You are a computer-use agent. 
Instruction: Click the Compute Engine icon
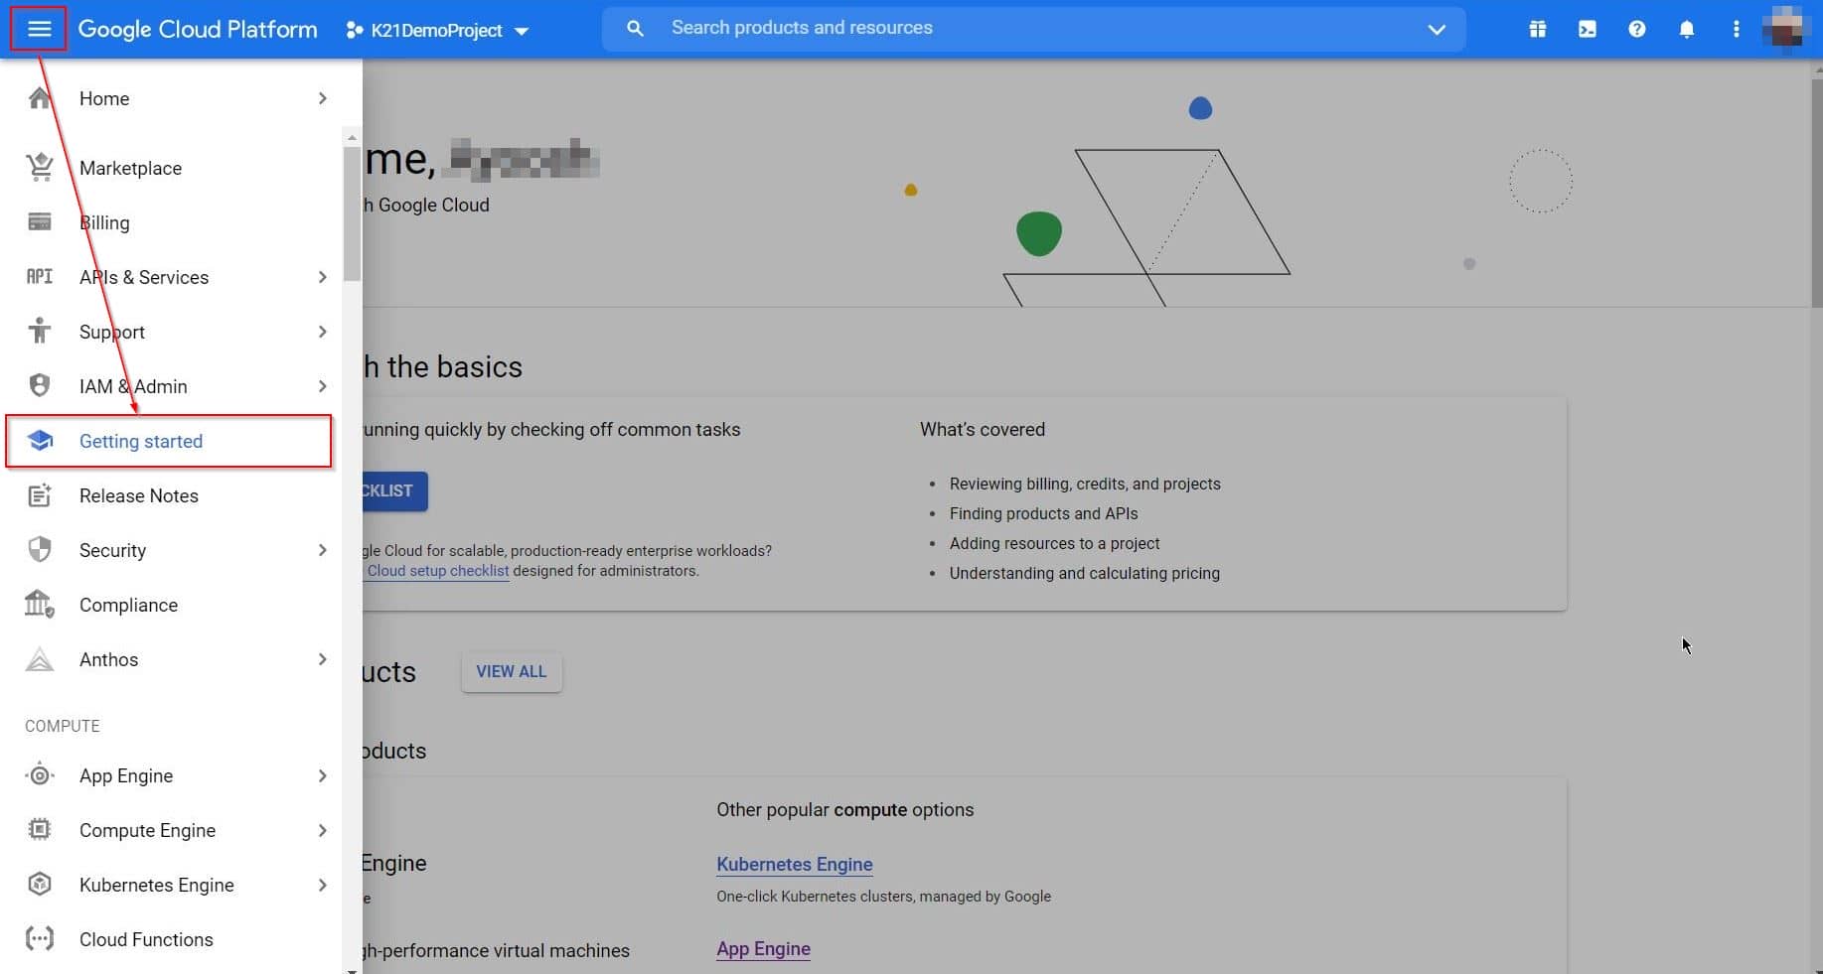40,830
